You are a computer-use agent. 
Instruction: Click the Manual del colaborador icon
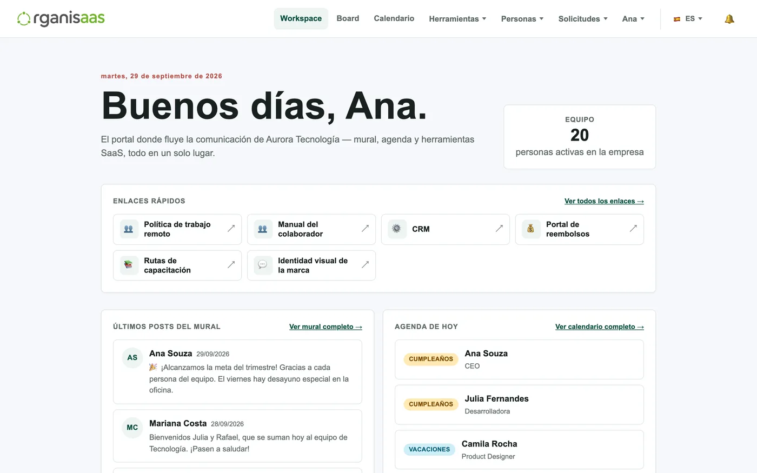pos(263,229)
